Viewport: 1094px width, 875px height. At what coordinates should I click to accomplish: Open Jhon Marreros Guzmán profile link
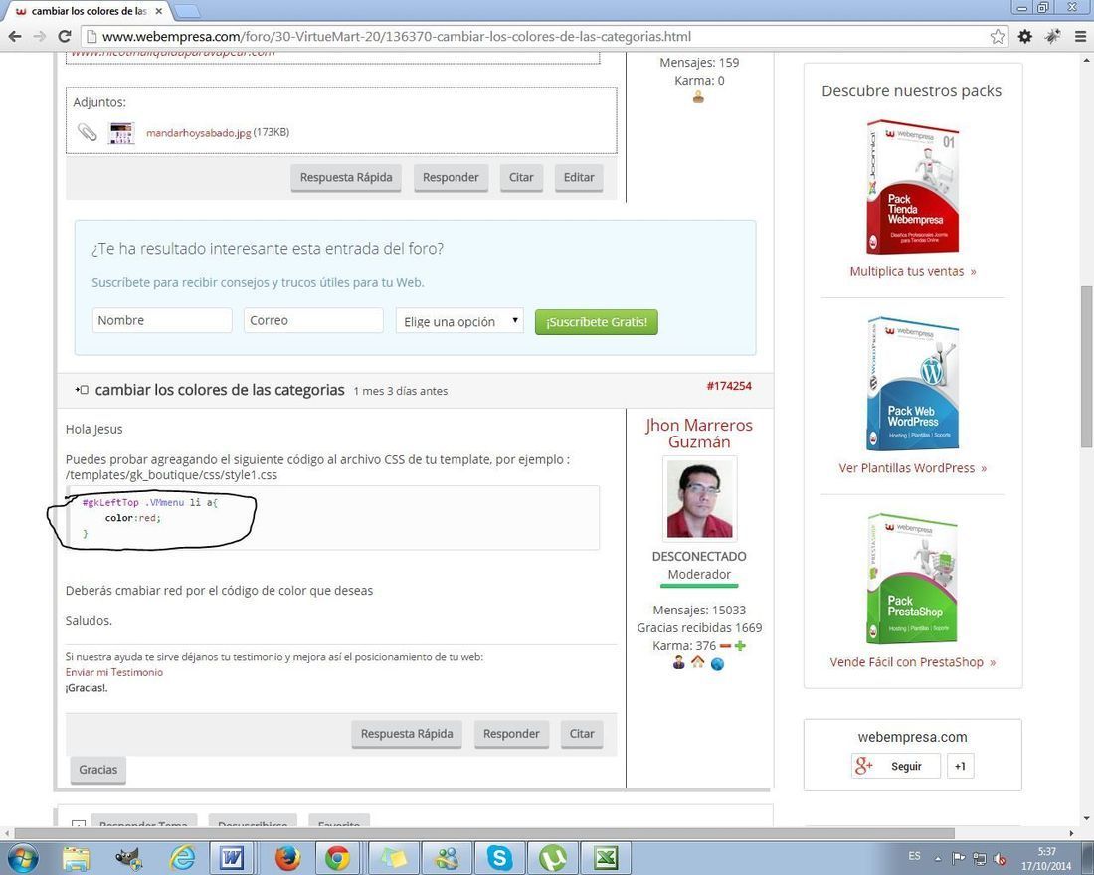pyautogui.click(x=699, y=434)
